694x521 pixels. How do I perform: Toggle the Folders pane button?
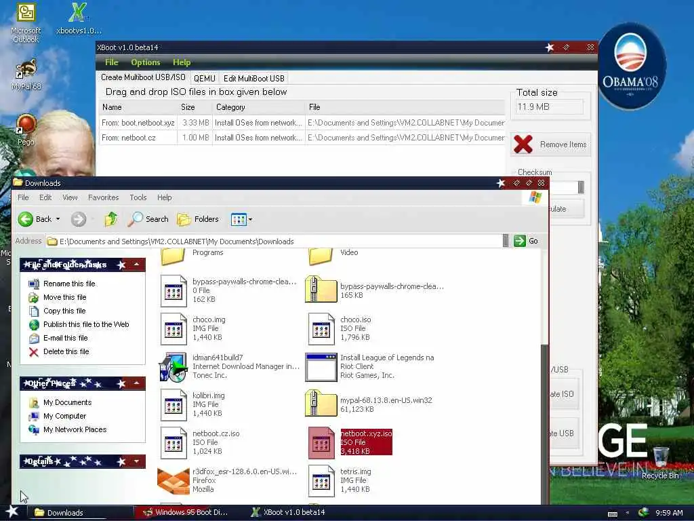click(197, 219)
